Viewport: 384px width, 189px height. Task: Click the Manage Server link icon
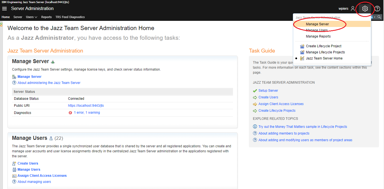[x=14, y=77]
